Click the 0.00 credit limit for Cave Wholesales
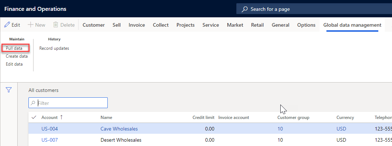This screenshot has width=392, height=146. [209, 129]
